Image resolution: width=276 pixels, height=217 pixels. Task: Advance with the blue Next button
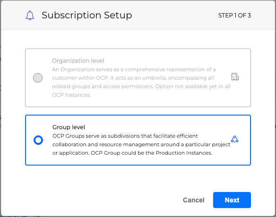coord(232,200)
